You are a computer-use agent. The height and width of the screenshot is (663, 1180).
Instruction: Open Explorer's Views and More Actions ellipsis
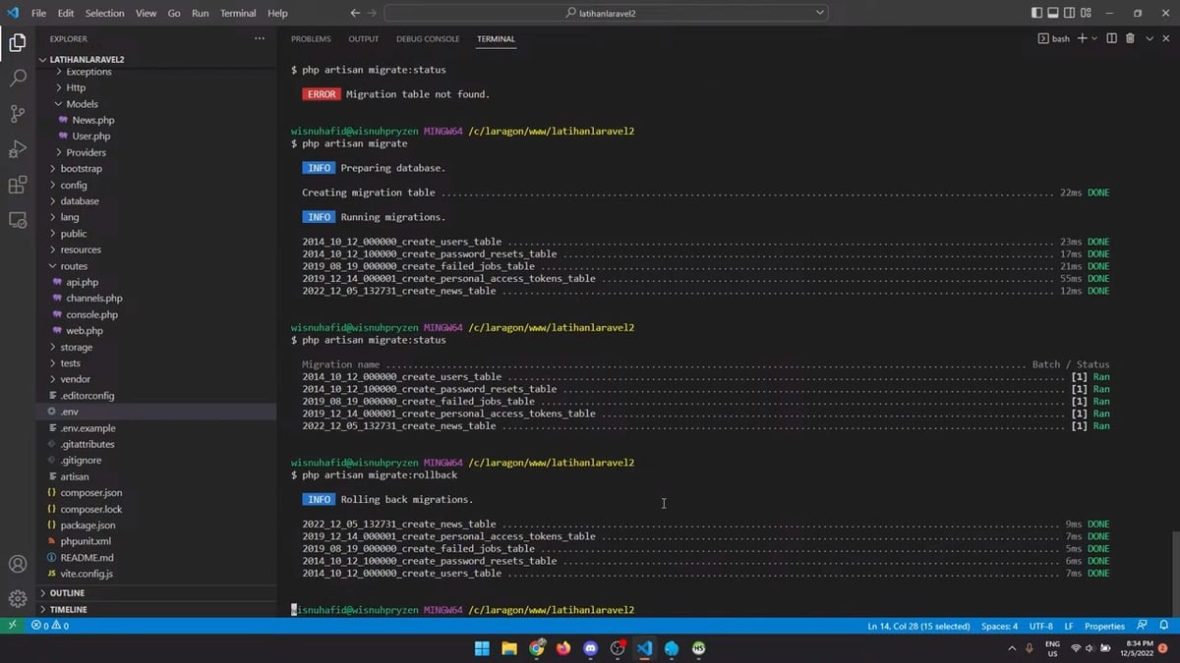click(260, 38)
